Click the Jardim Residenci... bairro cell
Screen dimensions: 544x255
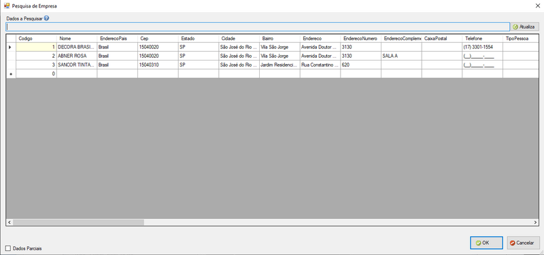coord(280,65)
